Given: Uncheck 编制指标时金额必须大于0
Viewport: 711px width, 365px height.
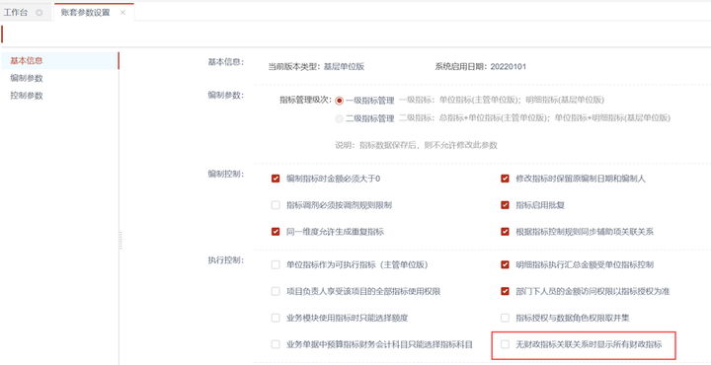Looking at the screenshot, I should (x=276, y=179).
